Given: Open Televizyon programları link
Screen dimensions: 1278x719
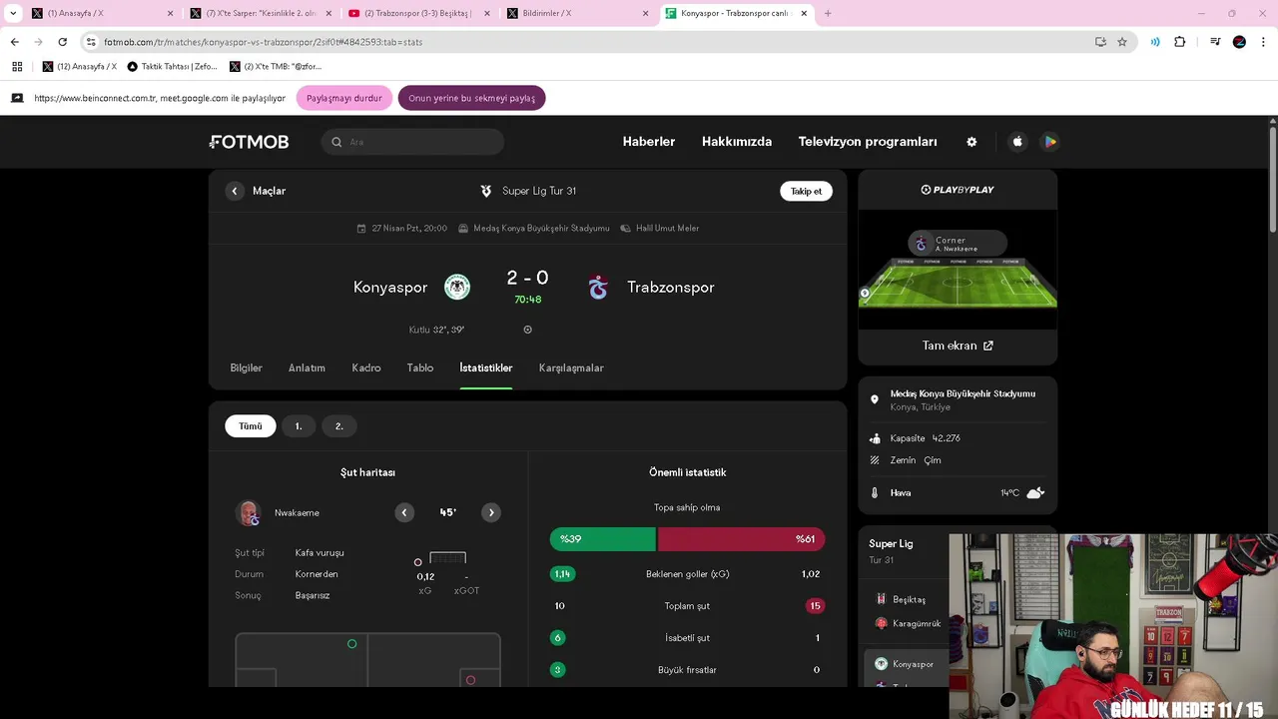Looking at the screenshot, I should [868, 142].
